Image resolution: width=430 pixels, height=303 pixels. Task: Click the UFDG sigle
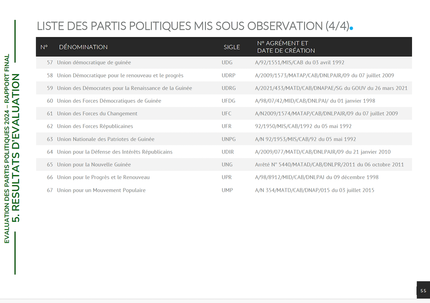click(228, 101)
